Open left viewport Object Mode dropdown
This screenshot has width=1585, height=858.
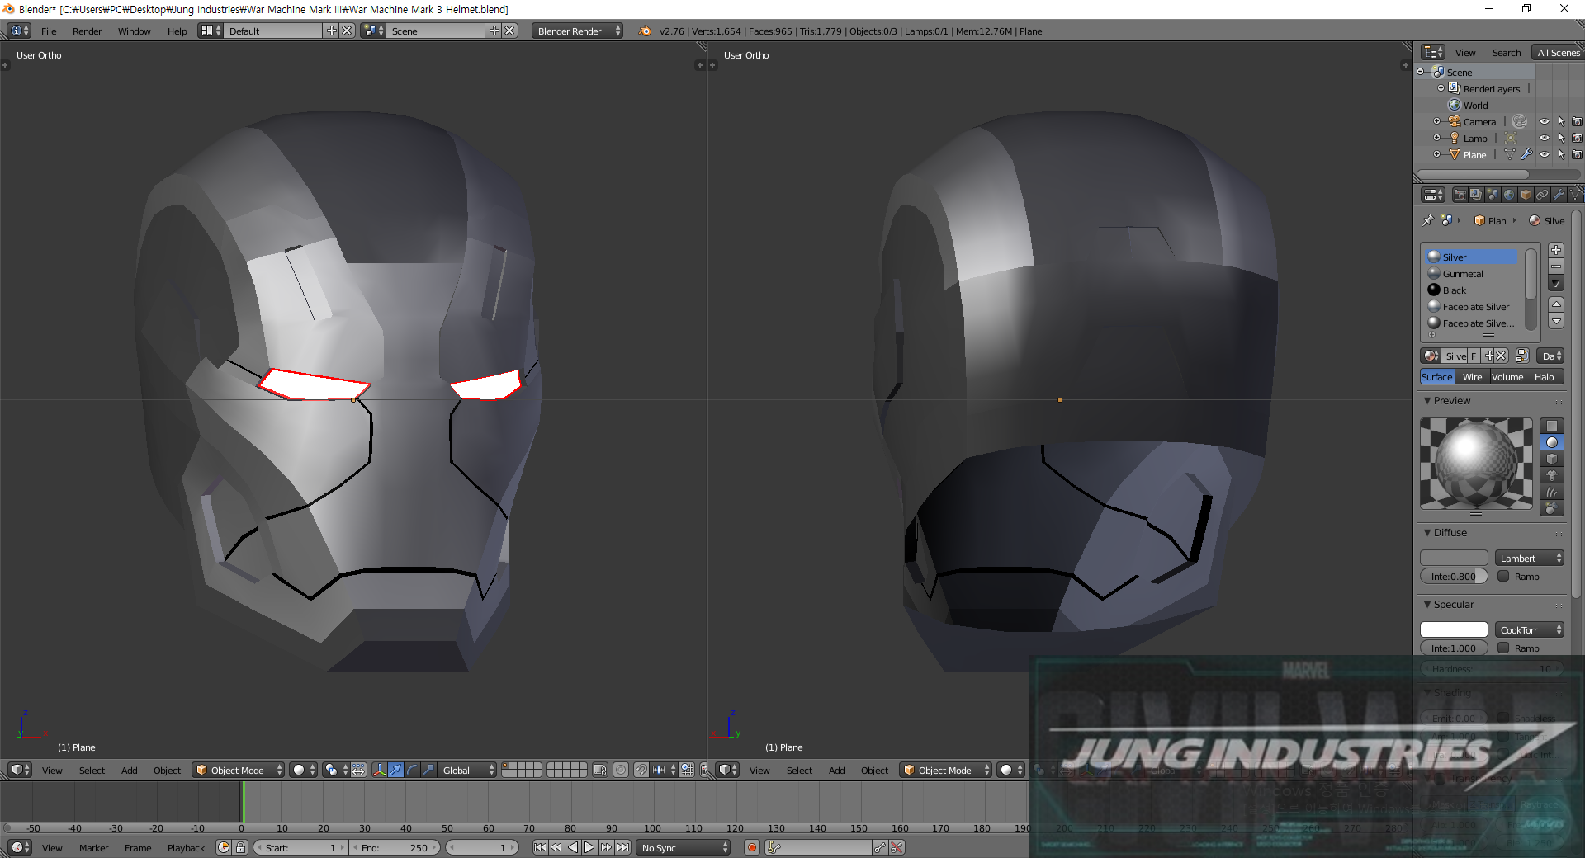point(238,770)
